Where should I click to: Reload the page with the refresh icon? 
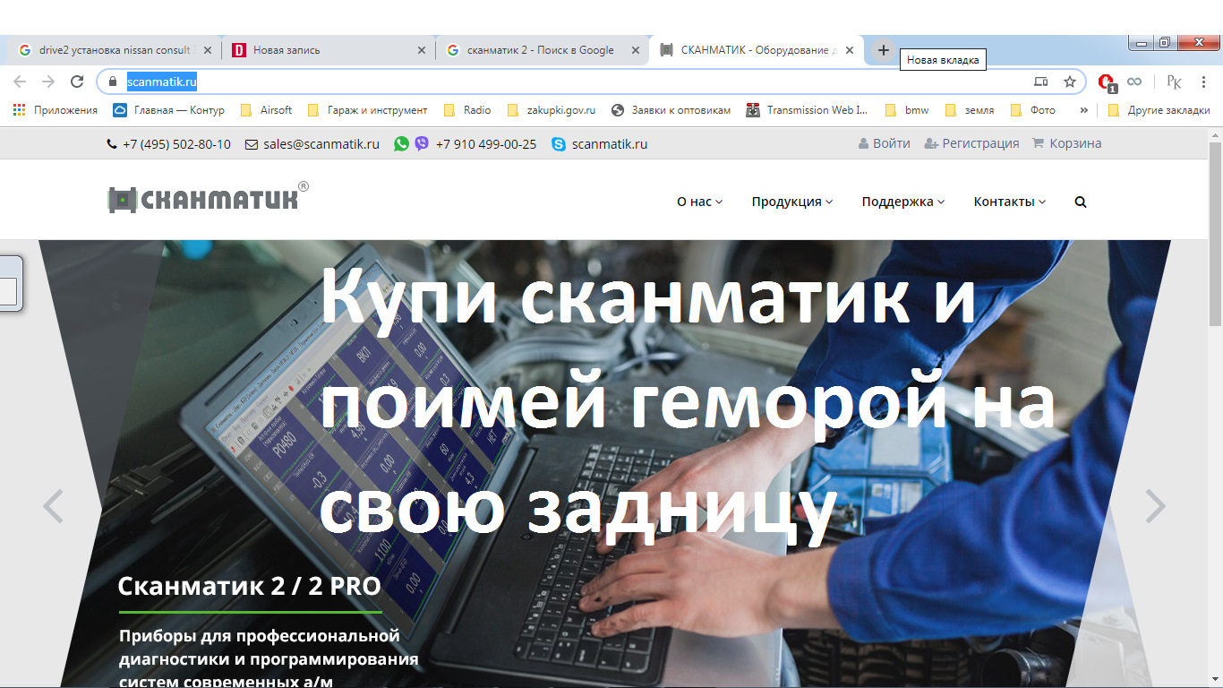pyautogui.click(x=77, y=82)
